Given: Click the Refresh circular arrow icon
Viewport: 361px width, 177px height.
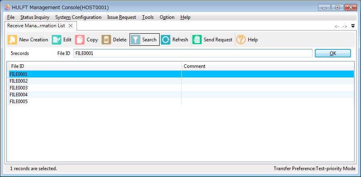Looking at the screenshot, I should point(166,40).
